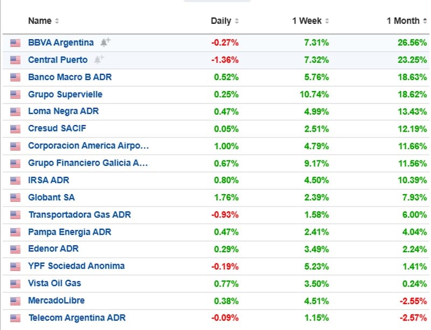Image resolution: width=431 pixels, height=330 pixels.
Task: Sort by 1 Week using its arrows
Action: coord(327,21)
